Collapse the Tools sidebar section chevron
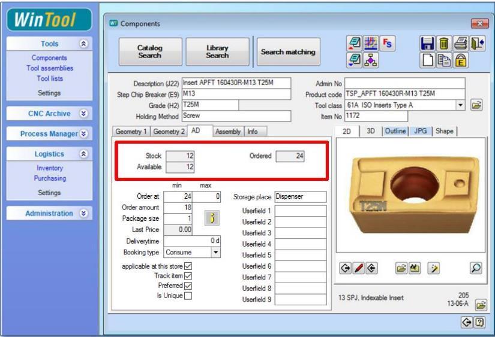495x337 pixels. [x=83, y=44]
